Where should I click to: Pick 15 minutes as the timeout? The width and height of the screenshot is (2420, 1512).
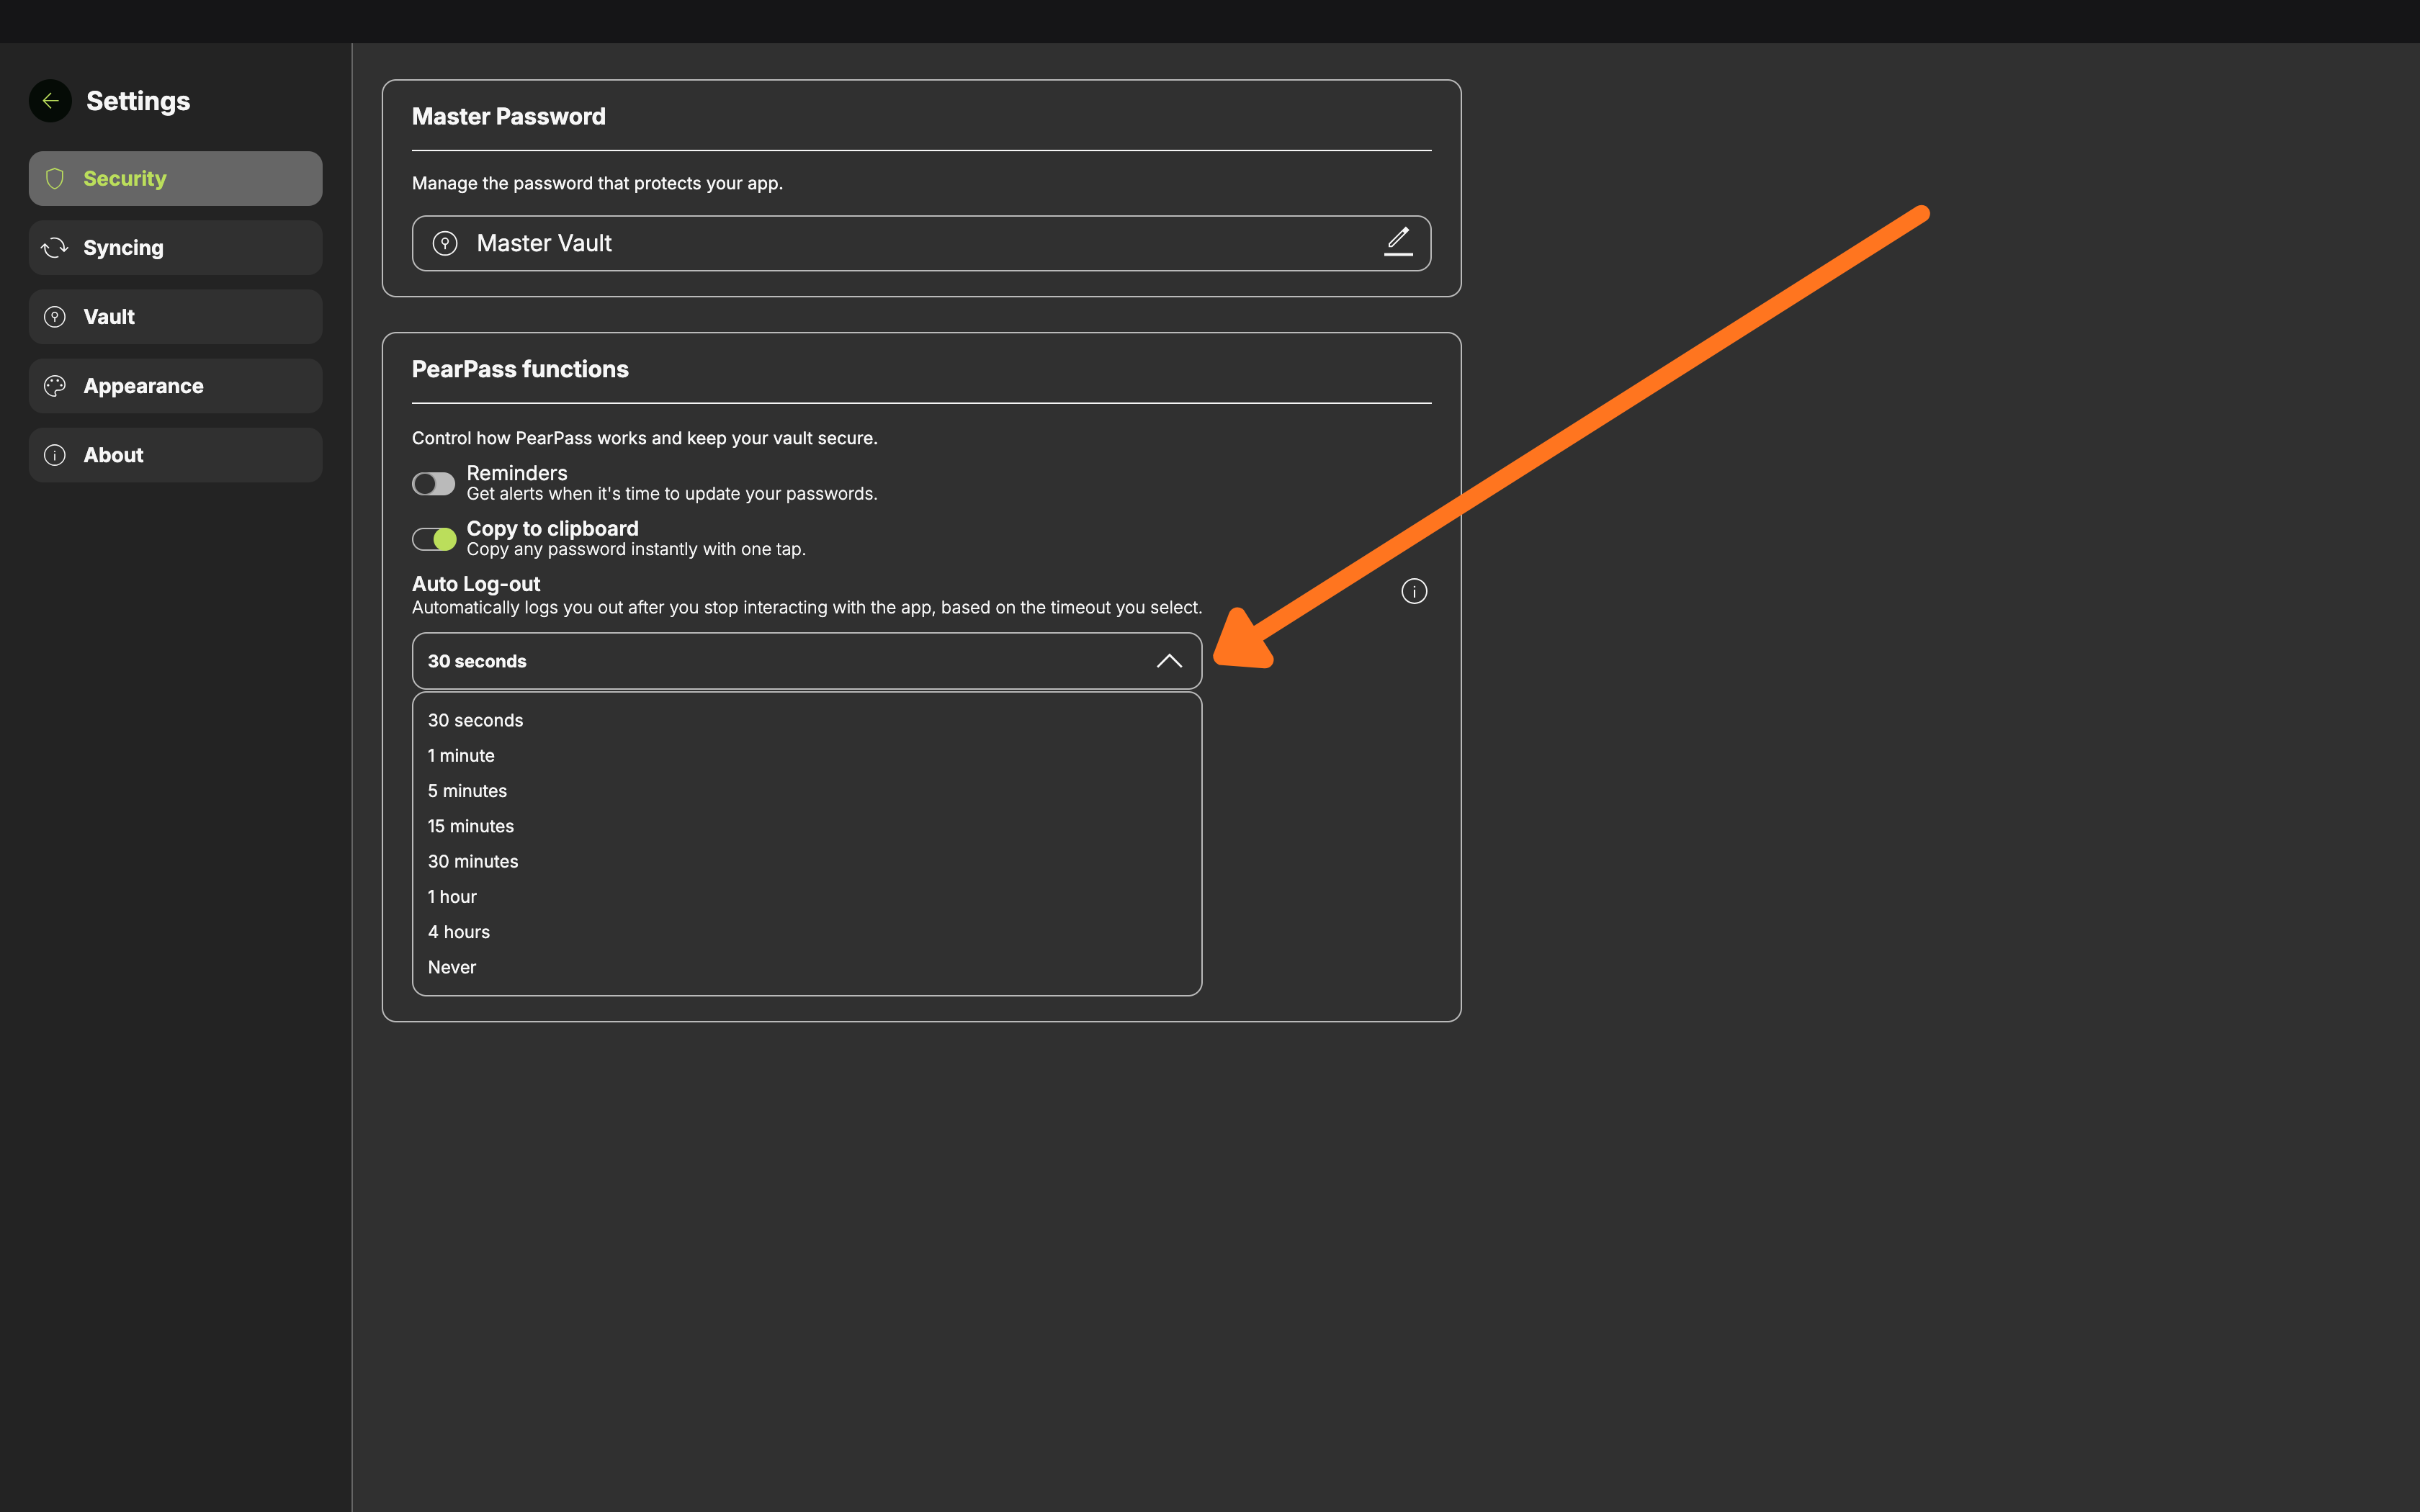pos(471,825)
